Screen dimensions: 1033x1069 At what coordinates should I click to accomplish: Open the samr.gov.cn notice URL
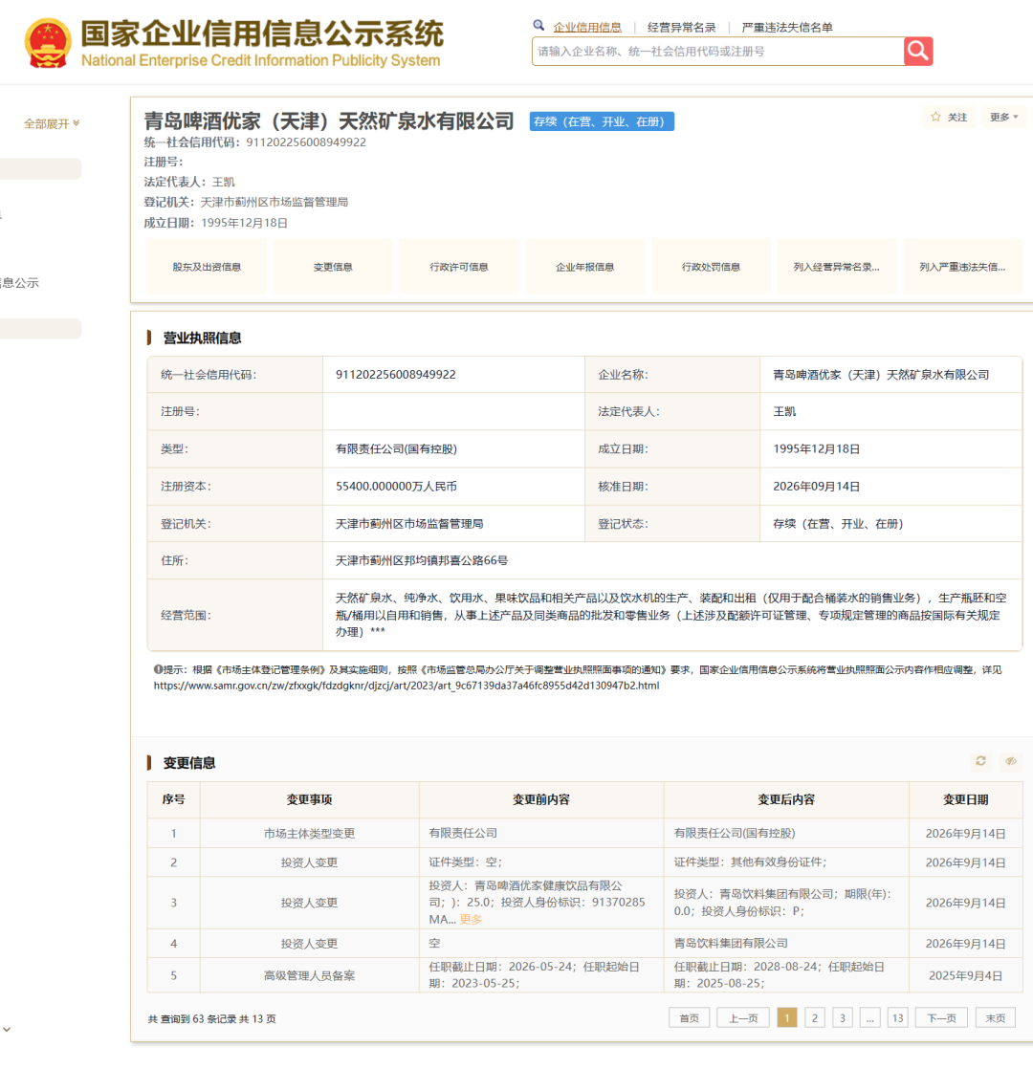point(407,686)
